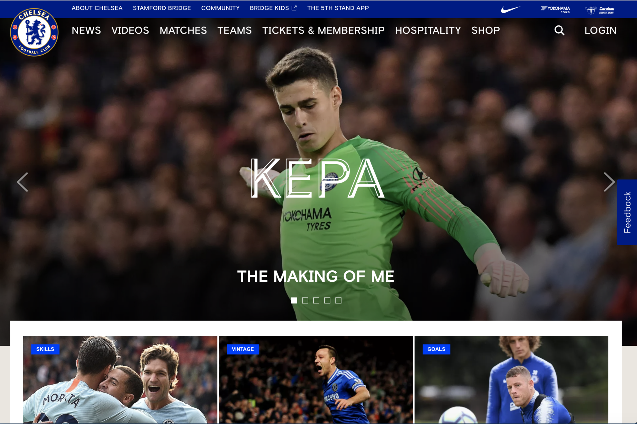
Task: Select the fifth carousel slide indicator
Action: pos(338,301)
